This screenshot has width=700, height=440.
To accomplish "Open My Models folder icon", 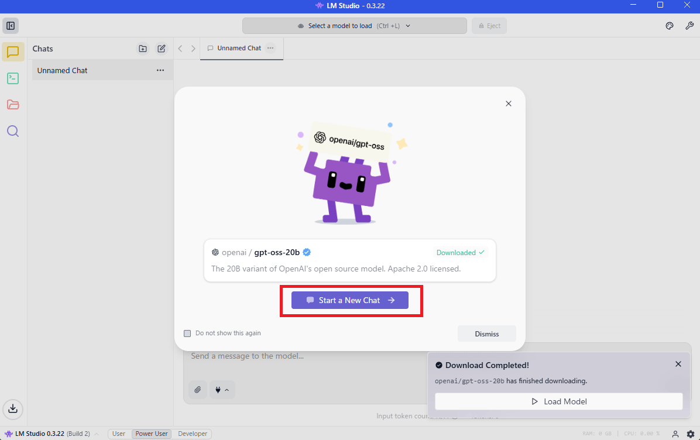I will coord(13,105).
